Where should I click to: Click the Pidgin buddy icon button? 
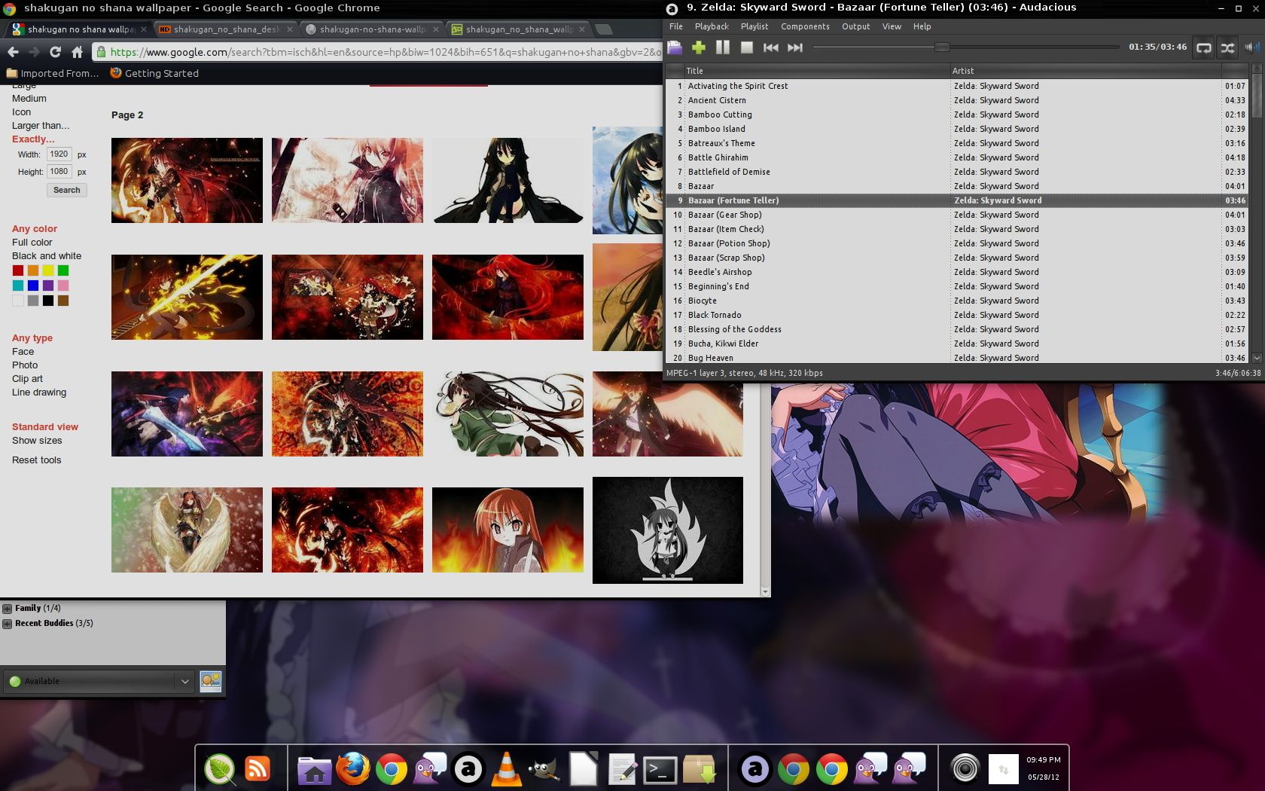pyautogui.click(x=211, y=681)
